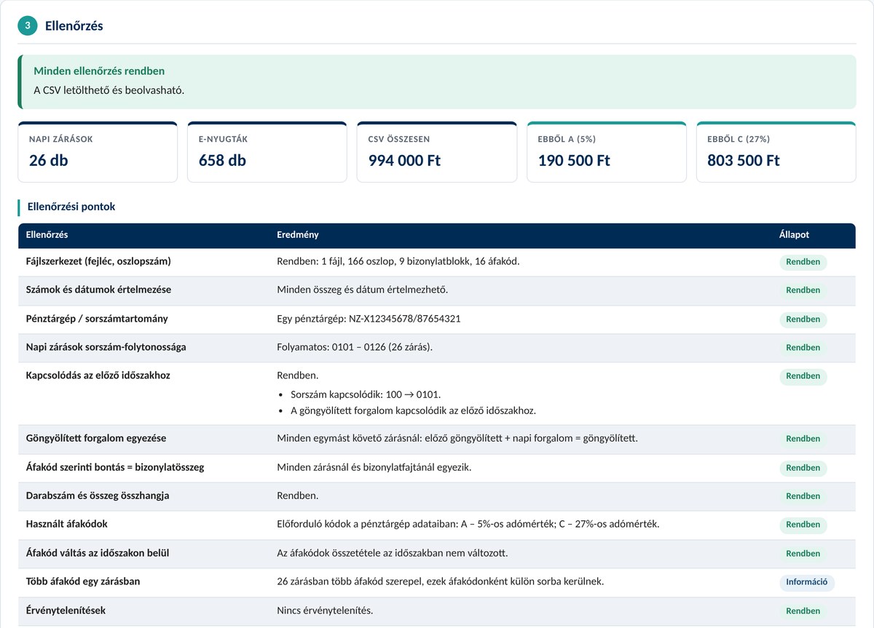Click the Információ status badge
This screenshot has width=874, height=628.
(x=807, y=582)
